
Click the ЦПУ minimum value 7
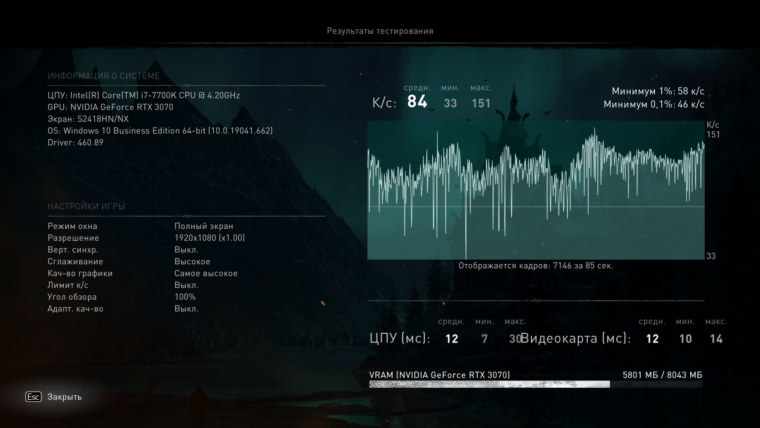point(485,339)
